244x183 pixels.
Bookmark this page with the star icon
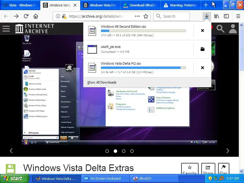pos(146,16)
